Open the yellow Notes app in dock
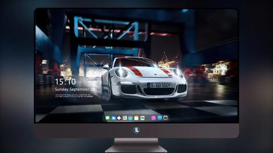The width and height of the screenshot is (273, 153). point(136,118)
